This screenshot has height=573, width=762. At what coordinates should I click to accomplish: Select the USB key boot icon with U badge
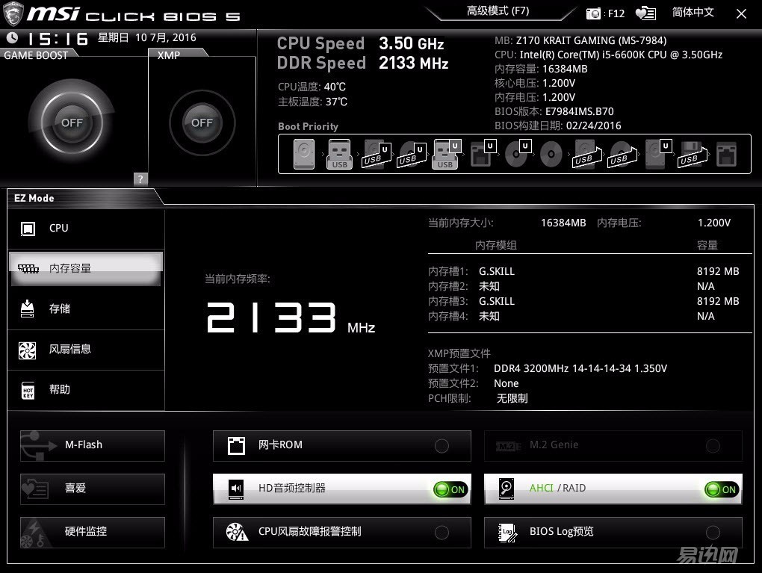pos(446,154)
